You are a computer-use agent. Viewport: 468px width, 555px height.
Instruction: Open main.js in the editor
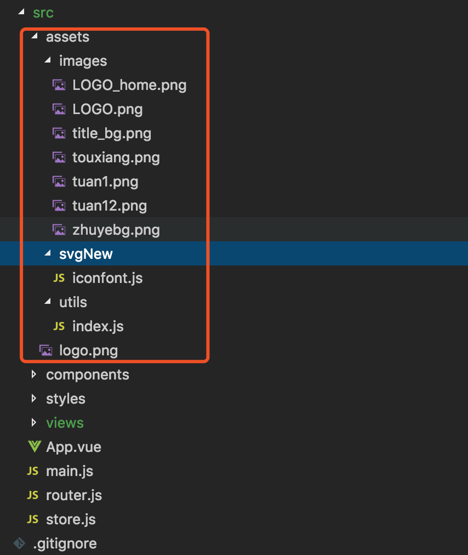pos(70,471)
